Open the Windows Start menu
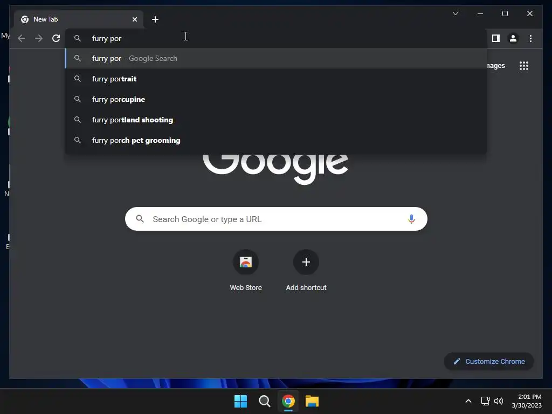This screenshot has width=552, height=414. click(x=240, y=401)
